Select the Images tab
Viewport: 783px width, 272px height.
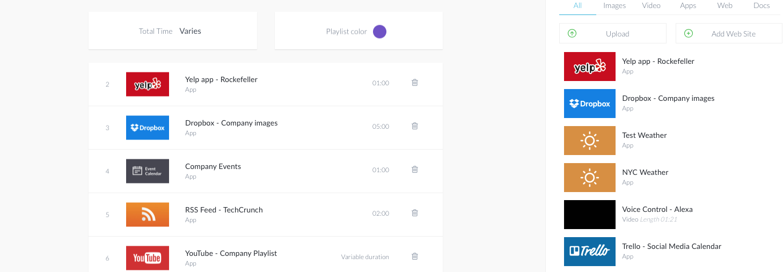click(614, 6)
